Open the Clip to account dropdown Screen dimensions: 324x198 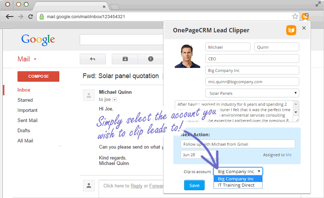click(x=238, y=171)
